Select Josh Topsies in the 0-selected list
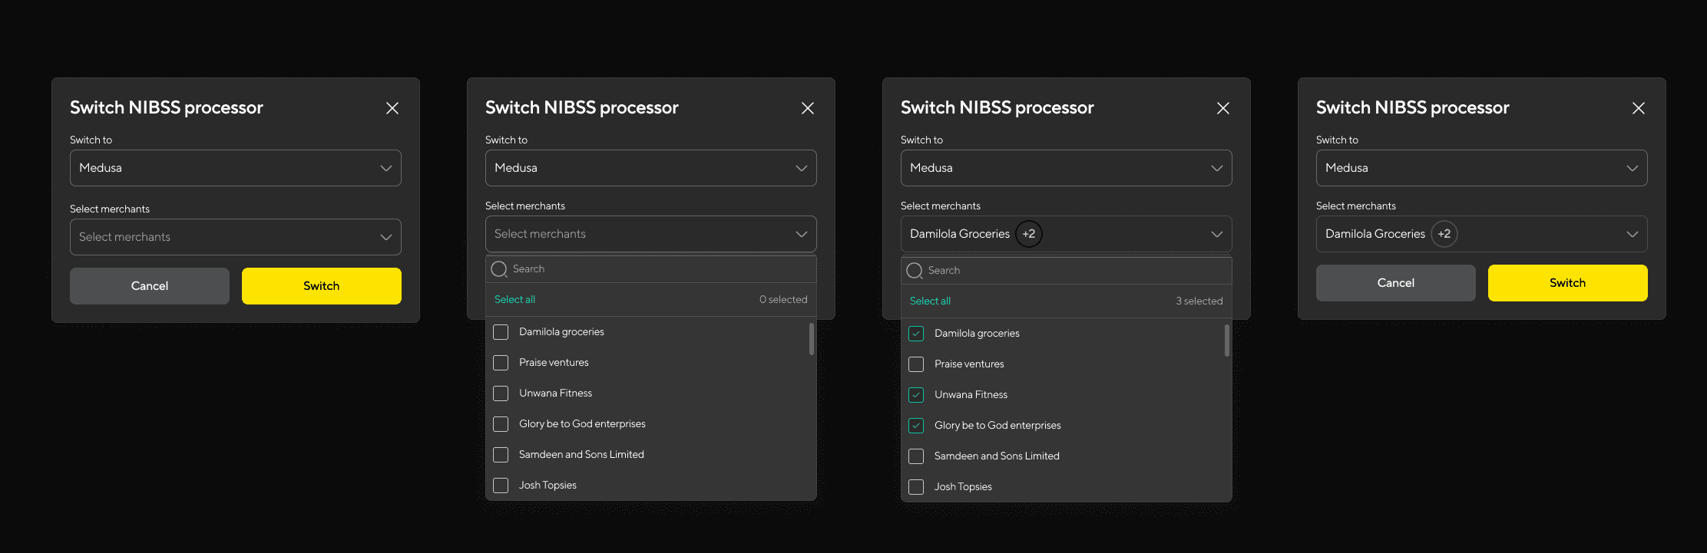Screen dimensions: 1707x553 (x=501, y=486)
